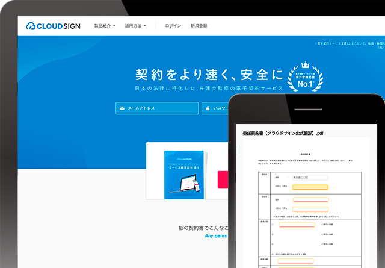Click the crown icon above the badge
Image resolution: width=385 pixels, height=268 pixels.
point(304,62)
